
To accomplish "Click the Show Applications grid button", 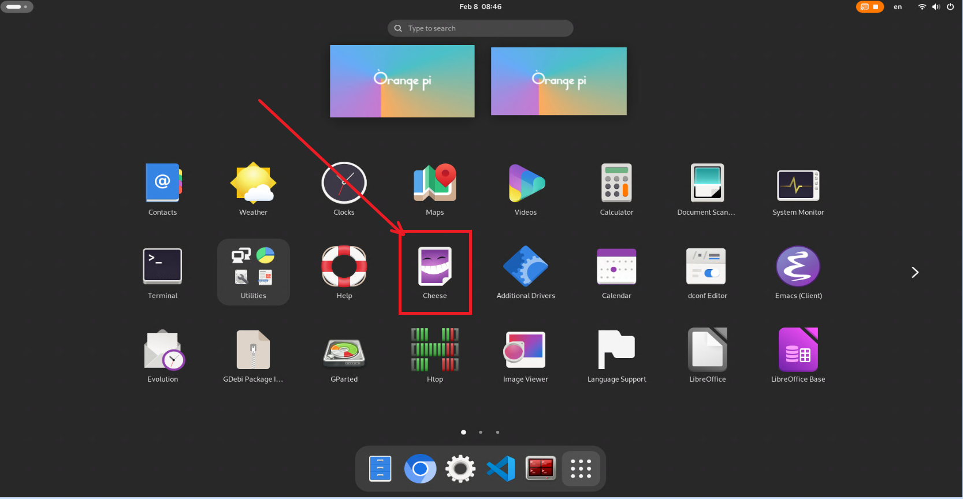I will 581,468.
